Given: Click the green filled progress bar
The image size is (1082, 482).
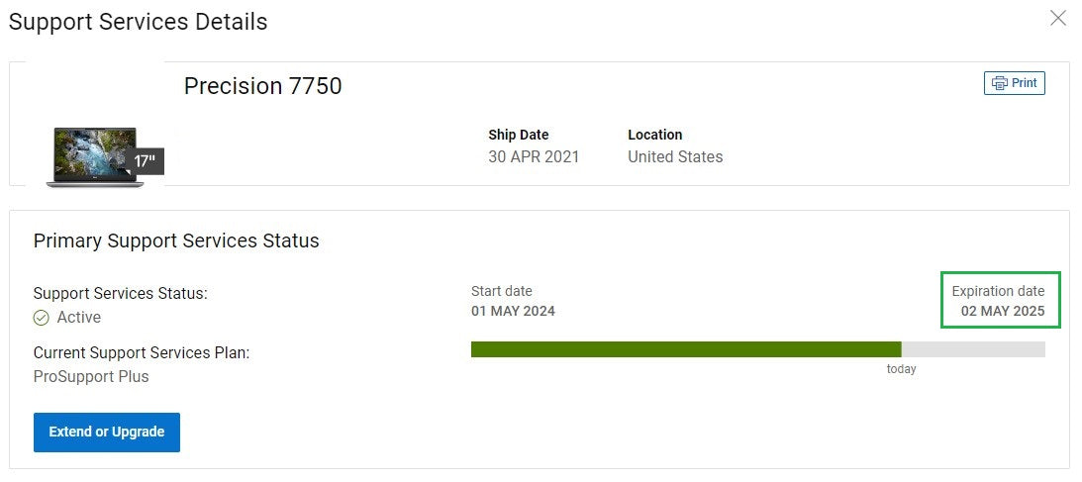Looking at the screenshot, I should click(686, 349).
